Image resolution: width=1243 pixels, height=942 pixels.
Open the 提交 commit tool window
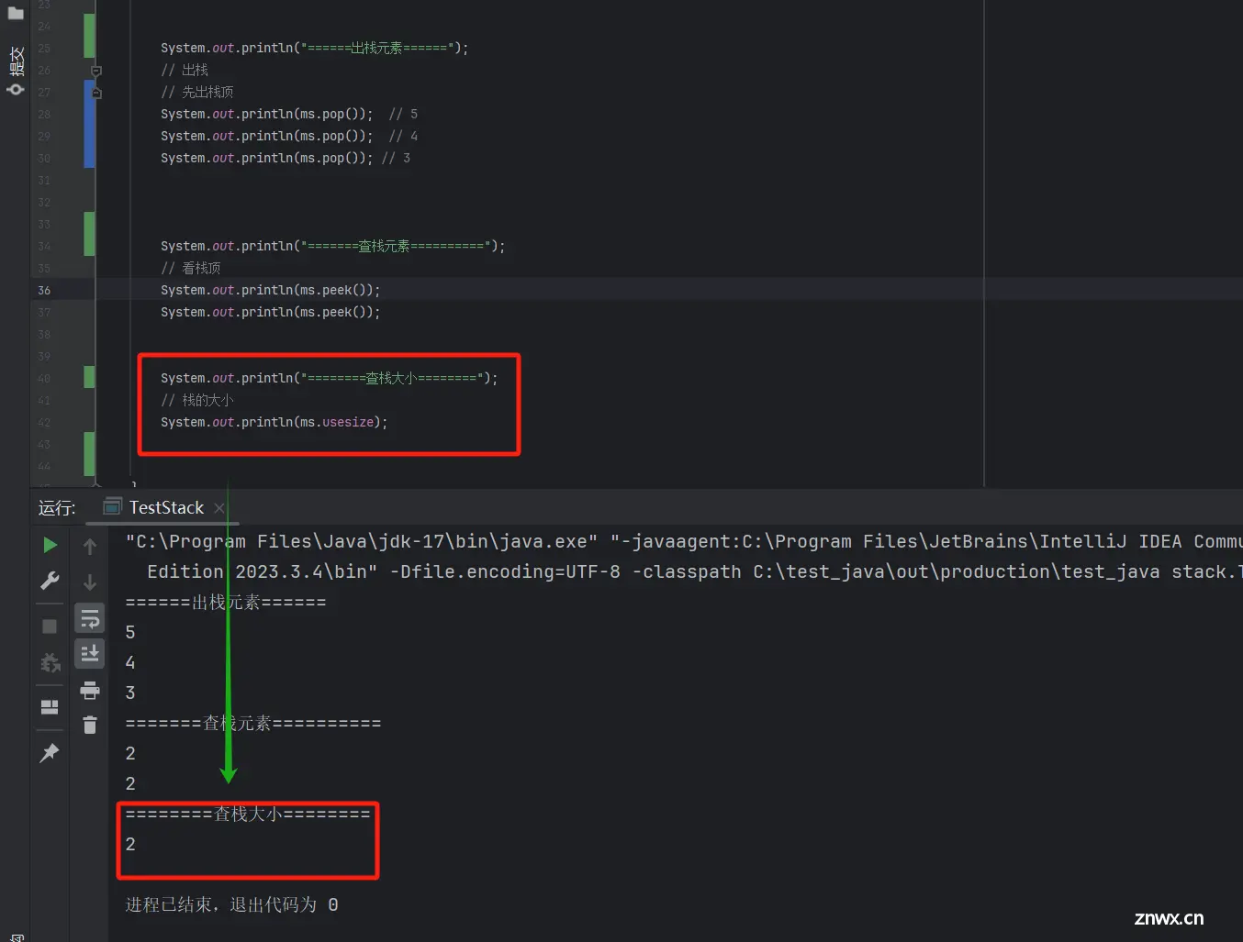[16, 71]
